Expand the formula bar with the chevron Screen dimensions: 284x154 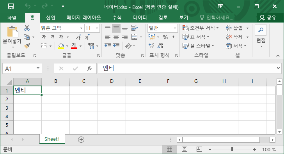(278, 68)
